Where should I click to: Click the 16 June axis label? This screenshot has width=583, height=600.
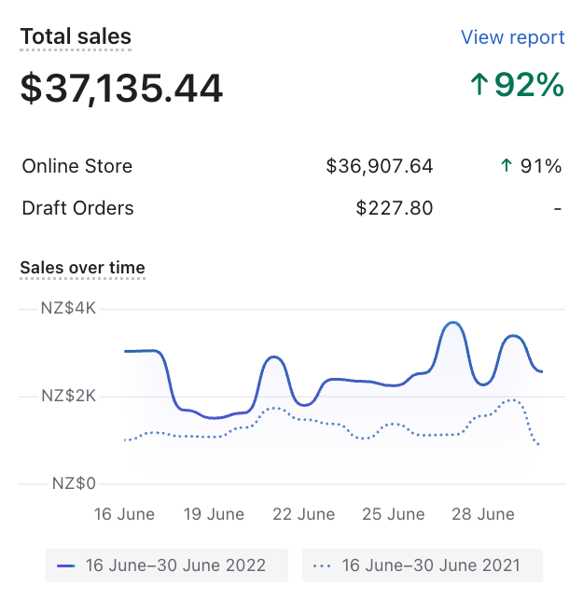[x=125, y=514]
